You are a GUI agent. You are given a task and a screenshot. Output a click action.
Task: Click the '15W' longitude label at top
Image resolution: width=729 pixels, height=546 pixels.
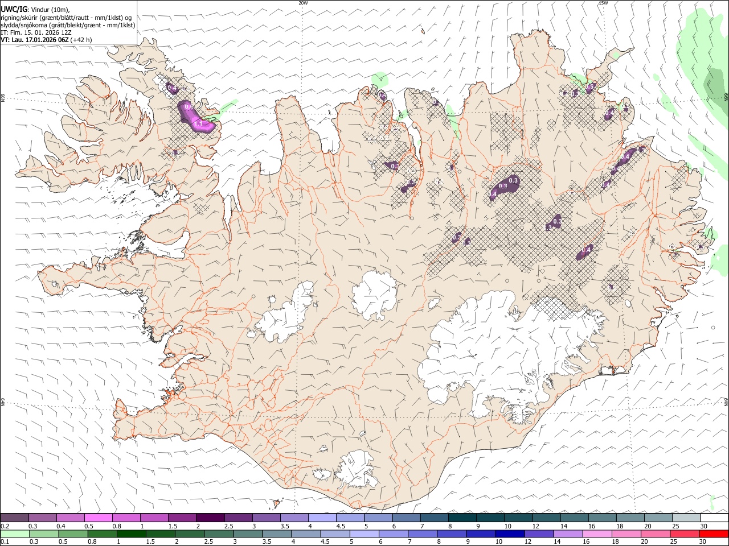click(603, 3)
